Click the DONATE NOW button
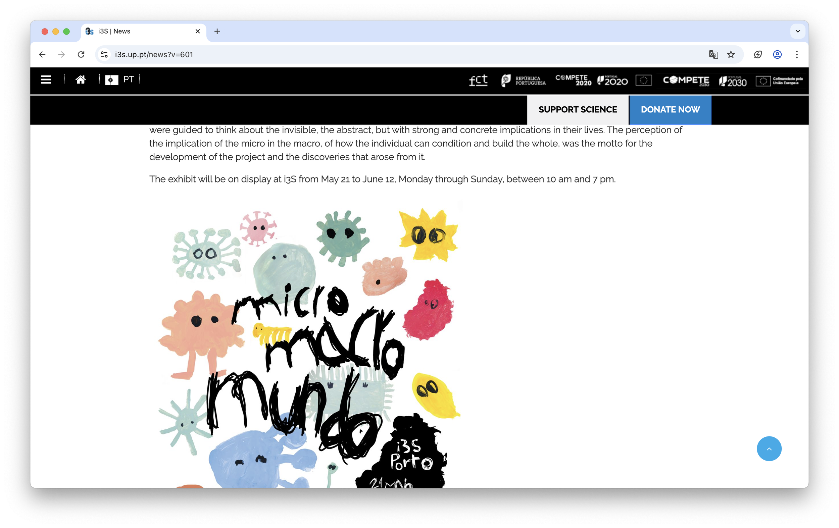839x528 pixels. 670,110
